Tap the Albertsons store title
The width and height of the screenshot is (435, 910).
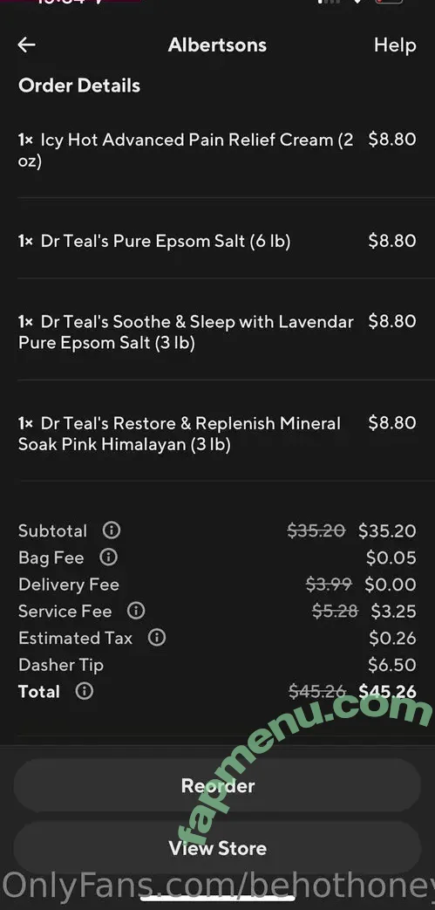(x=218, y=44)
